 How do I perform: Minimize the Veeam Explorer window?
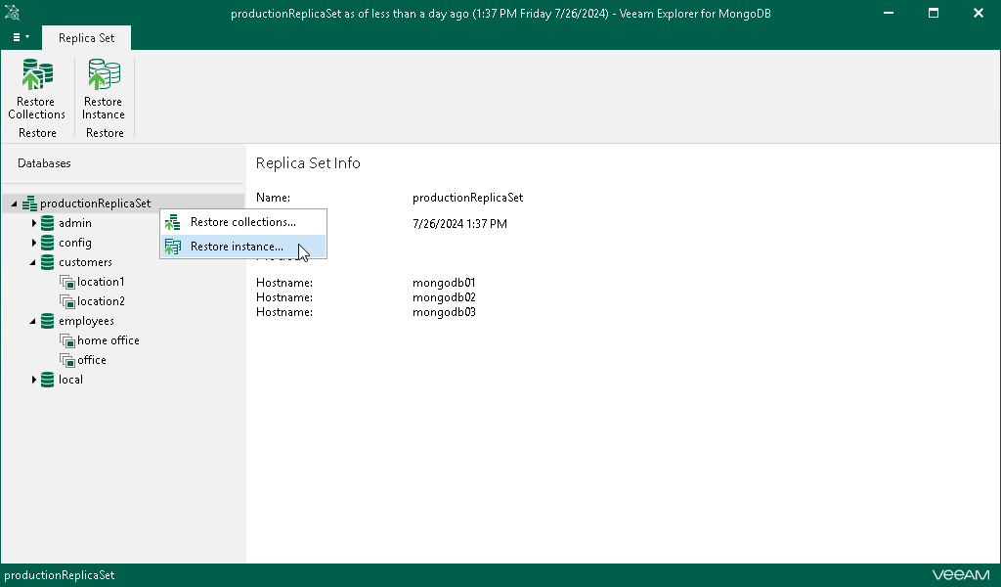pos(888,13)
